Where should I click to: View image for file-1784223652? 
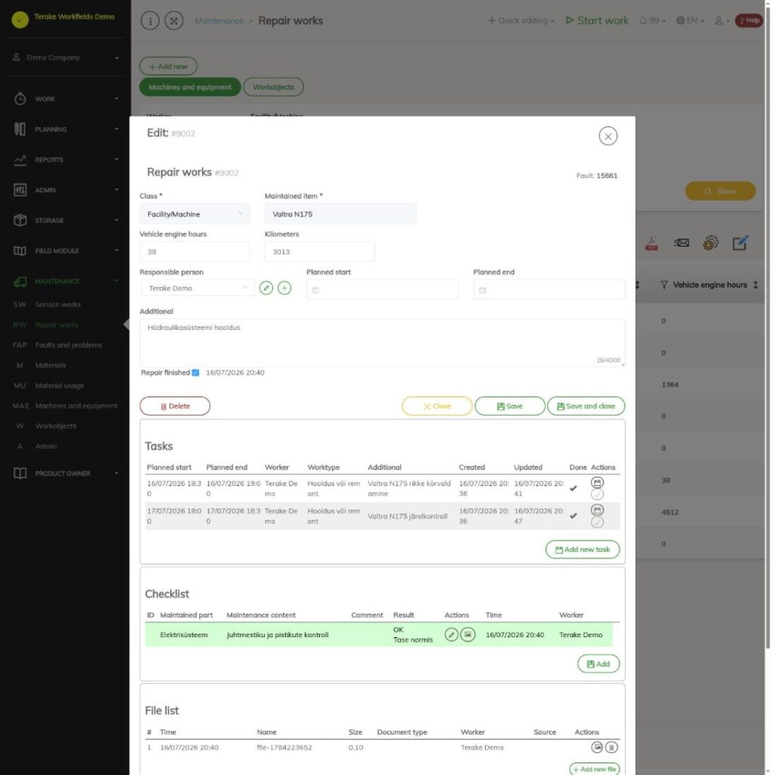597,747
